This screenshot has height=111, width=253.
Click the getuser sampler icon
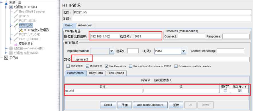pos(16,16)
